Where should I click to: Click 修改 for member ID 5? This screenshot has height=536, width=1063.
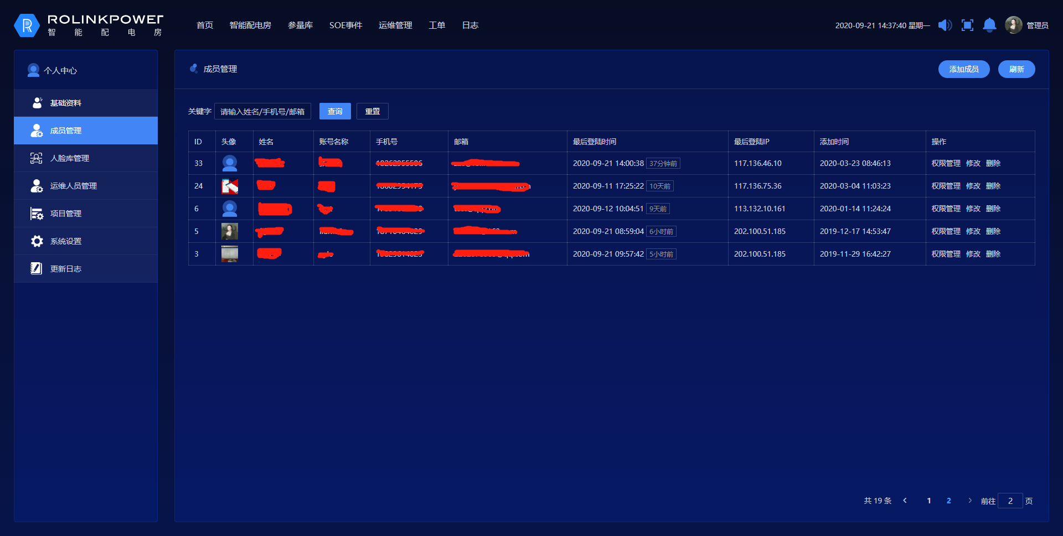click(x=973, y=231)
